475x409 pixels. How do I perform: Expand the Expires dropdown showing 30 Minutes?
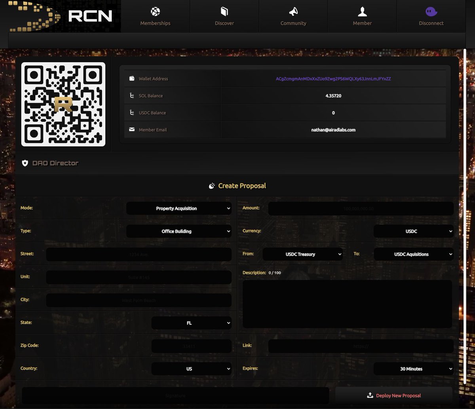tap(414, 369)
